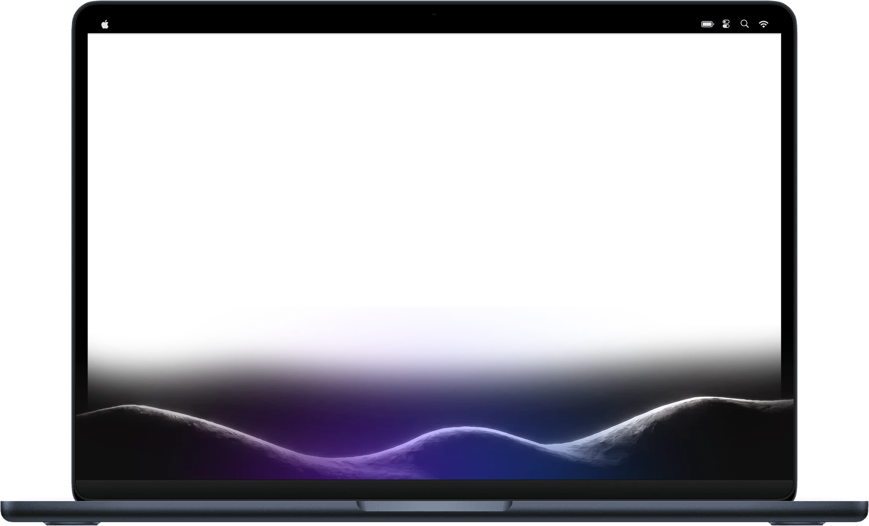This screenshot has height=526, width=869.
Task: Open Spotlight search magnifier icon
Action: point(745,24)
